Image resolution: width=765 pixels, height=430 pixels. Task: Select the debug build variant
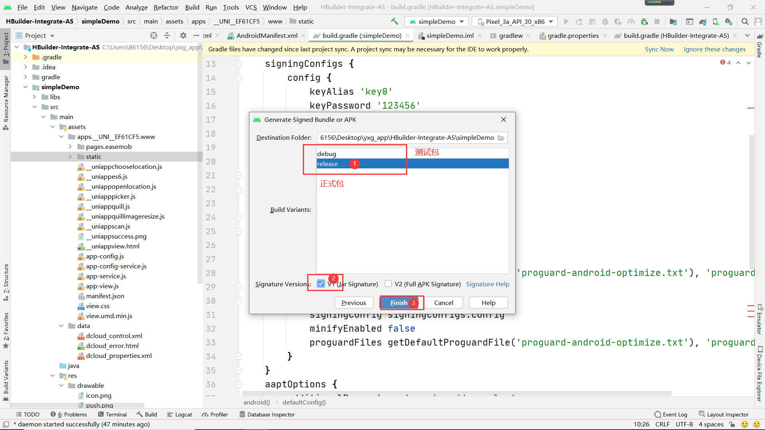click(x=327, y=154)
